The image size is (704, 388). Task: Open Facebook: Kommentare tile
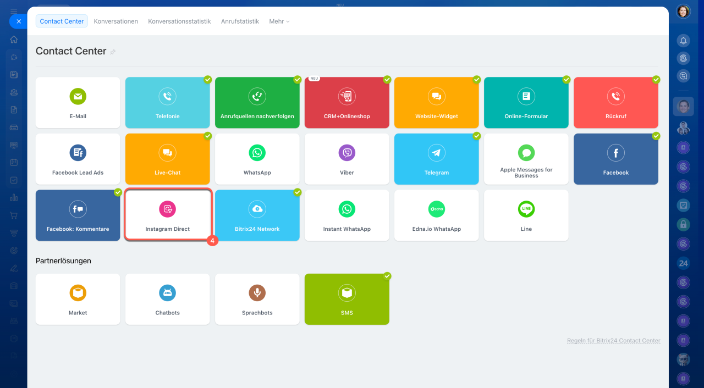(x=78, y=215)
